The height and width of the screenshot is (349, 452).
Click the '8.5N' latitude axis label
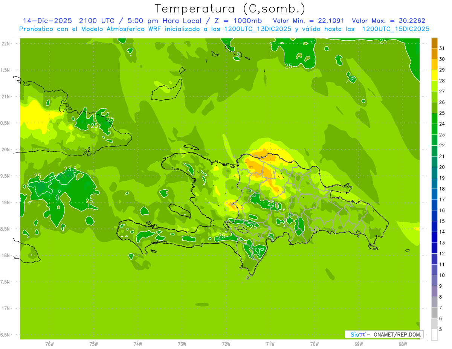(x=6, y=229)
